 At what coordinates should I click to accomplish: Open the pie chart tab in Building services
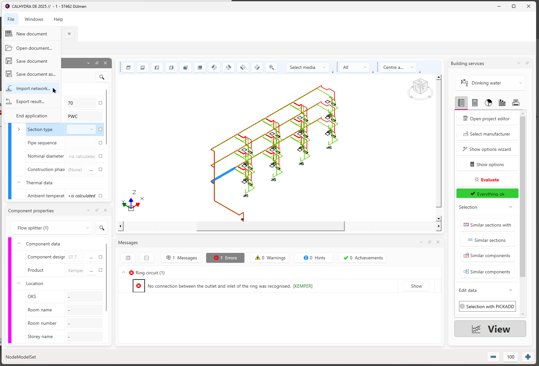pos(489,103)
